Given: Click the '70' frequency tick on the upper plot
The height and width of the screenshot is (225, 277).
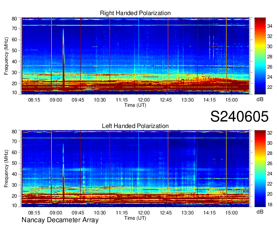Looking at the screenshot, I should (14, 29).
